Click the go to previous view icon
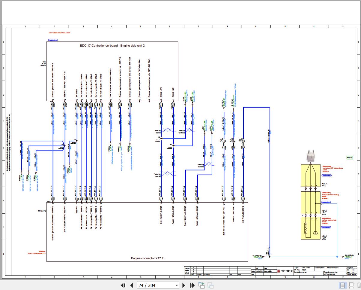This screenshot has width=361, height=290. pyautogui.click(x=201, y=285)
